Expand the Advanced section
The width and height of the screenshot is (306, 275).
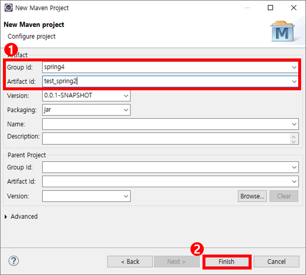coord(6,217)
